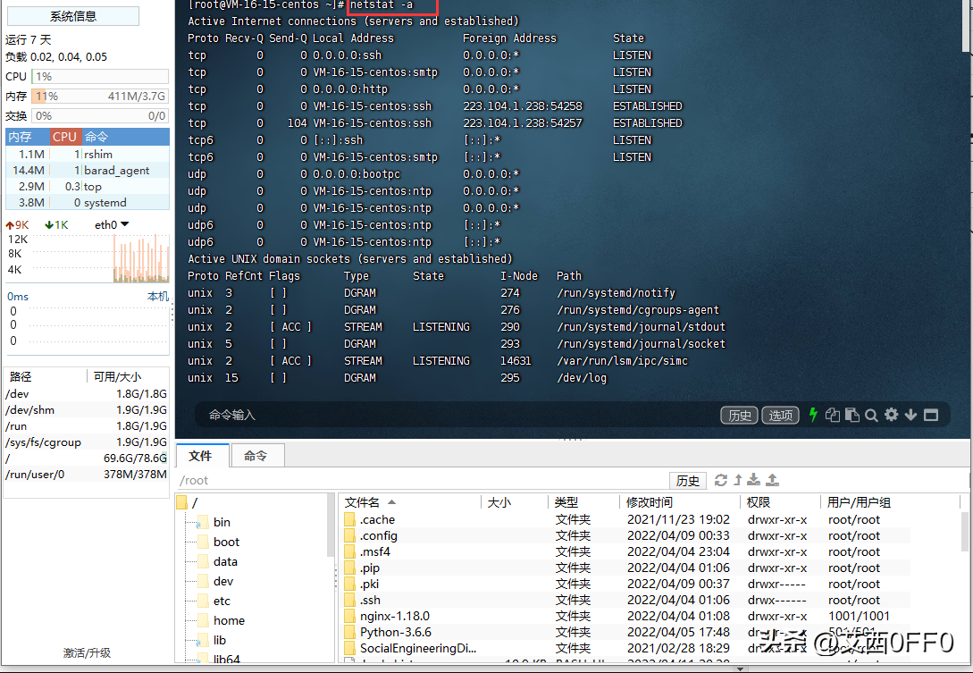Select the barad_agent process row

(x=88, y=170)
